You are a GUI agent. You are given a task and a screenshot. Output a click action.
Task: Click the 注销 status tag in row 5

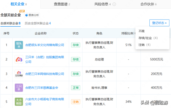coord(76,102)
